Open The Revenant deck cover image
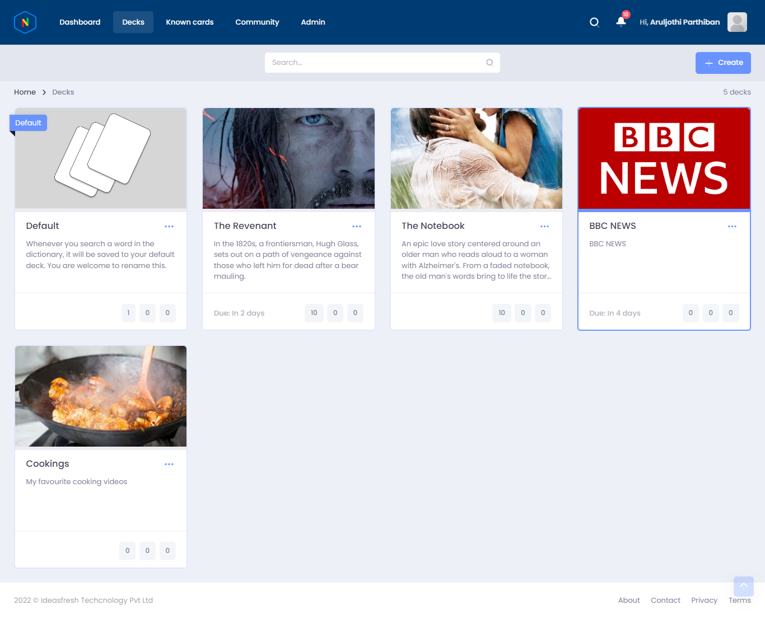Viewport: 765px width, 619px height. (288, 158)
